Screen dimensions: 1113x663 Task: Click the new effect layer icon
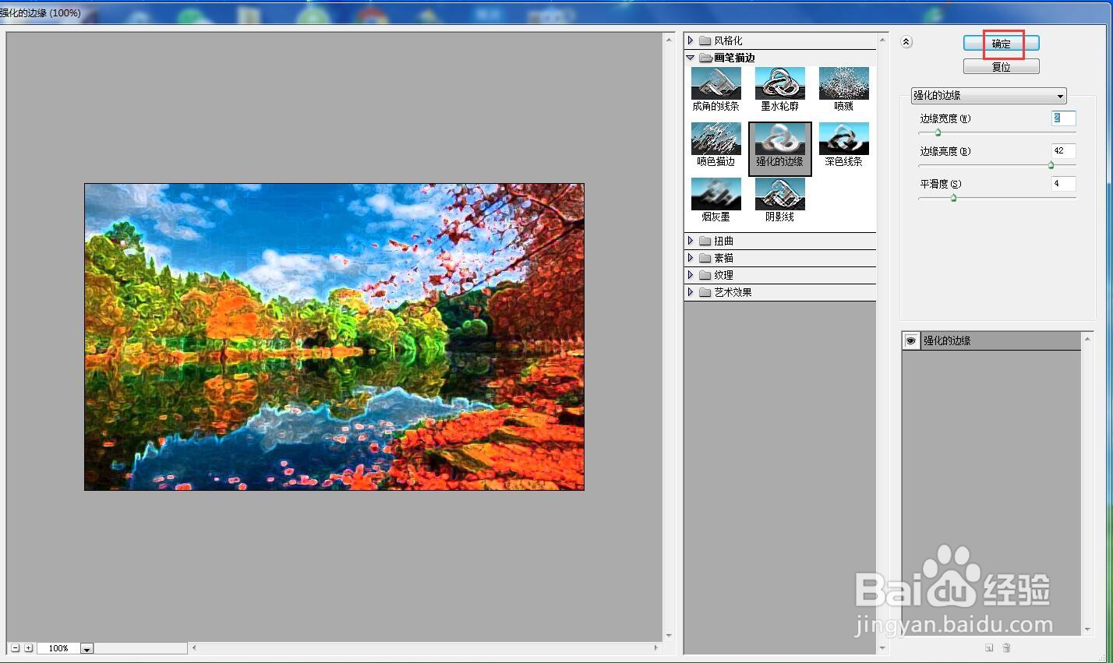988,647
